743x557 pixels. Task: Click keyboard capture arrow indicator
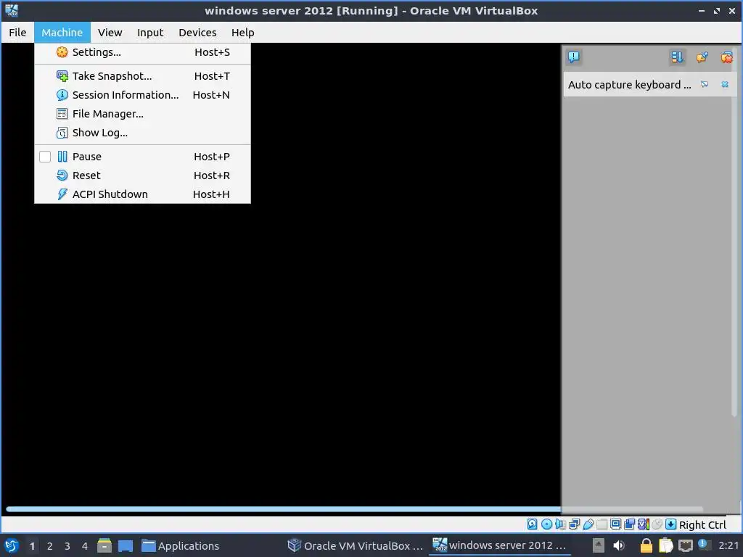[x=670, y=524]
